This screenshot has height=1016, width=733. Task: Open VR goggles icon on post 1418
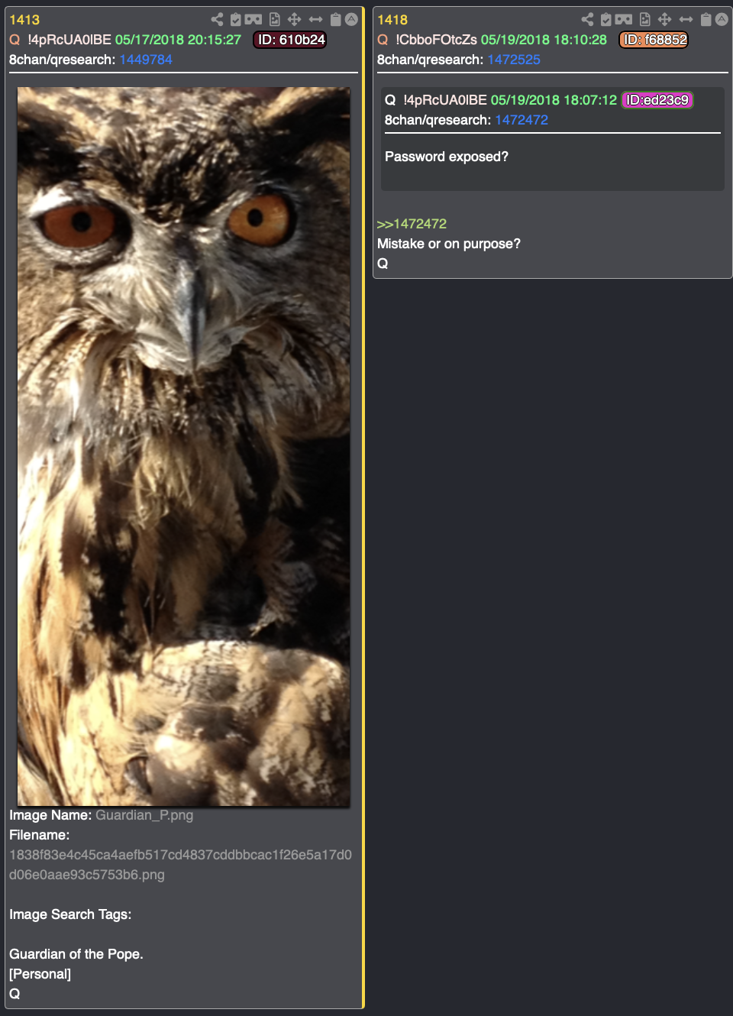[x=624, y=19]
